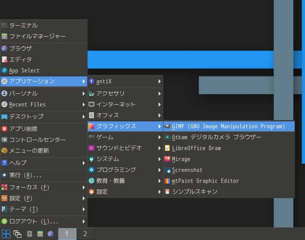Click the show desktop windows icon in taskbar
The width and height of the screenshot is (305, 240).
click(x=17, y=234)
